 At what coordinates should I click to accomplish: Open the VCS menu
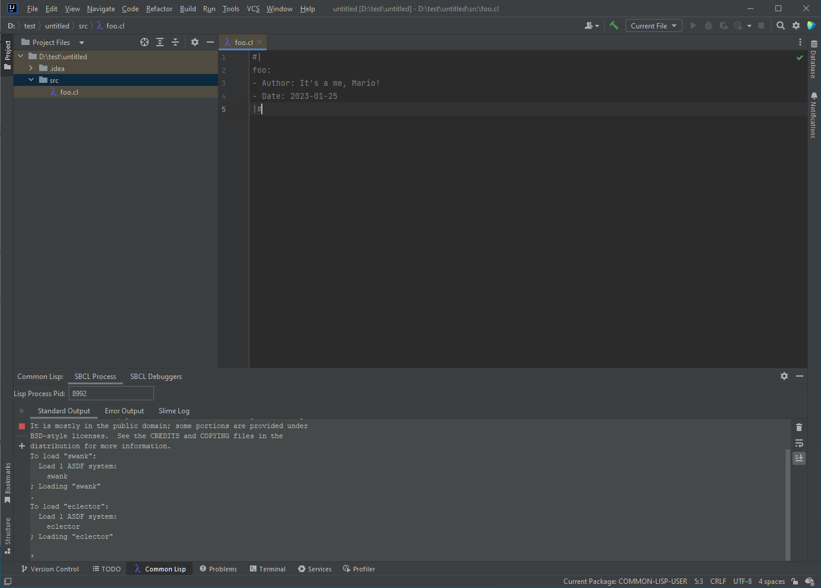253,9
